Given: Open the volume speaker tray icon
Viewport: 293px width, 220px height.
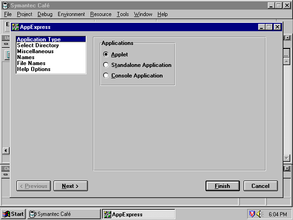Looking at the screenshot, I should click(x=260, y=214).
